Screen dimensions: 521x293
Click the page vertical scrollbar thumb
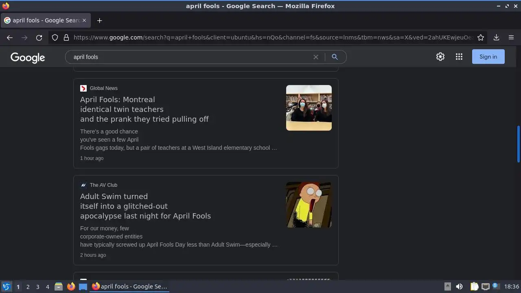(518, 144)
